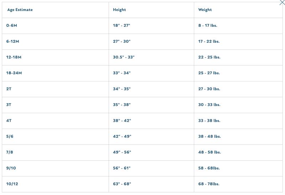
Task: Click the Height column header
Action: pos(119,10)
